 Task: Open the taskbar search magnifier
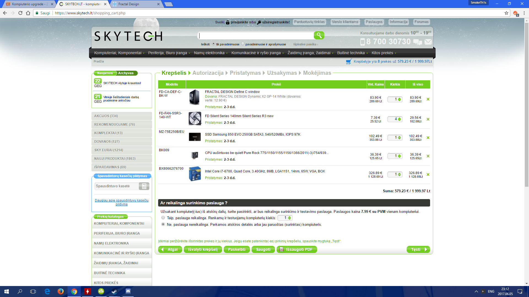click(x=20, y=291)
